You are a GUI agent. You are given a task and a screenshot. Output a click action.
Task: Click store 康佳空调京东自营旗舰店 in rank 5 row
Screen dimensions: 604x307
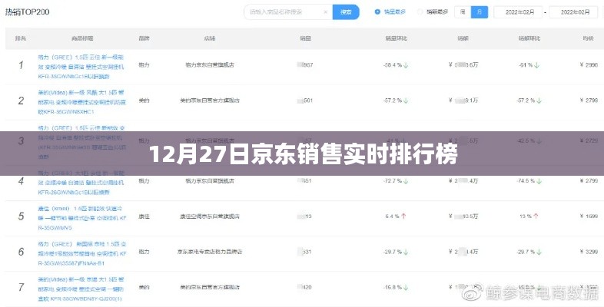tap(210, 216)
